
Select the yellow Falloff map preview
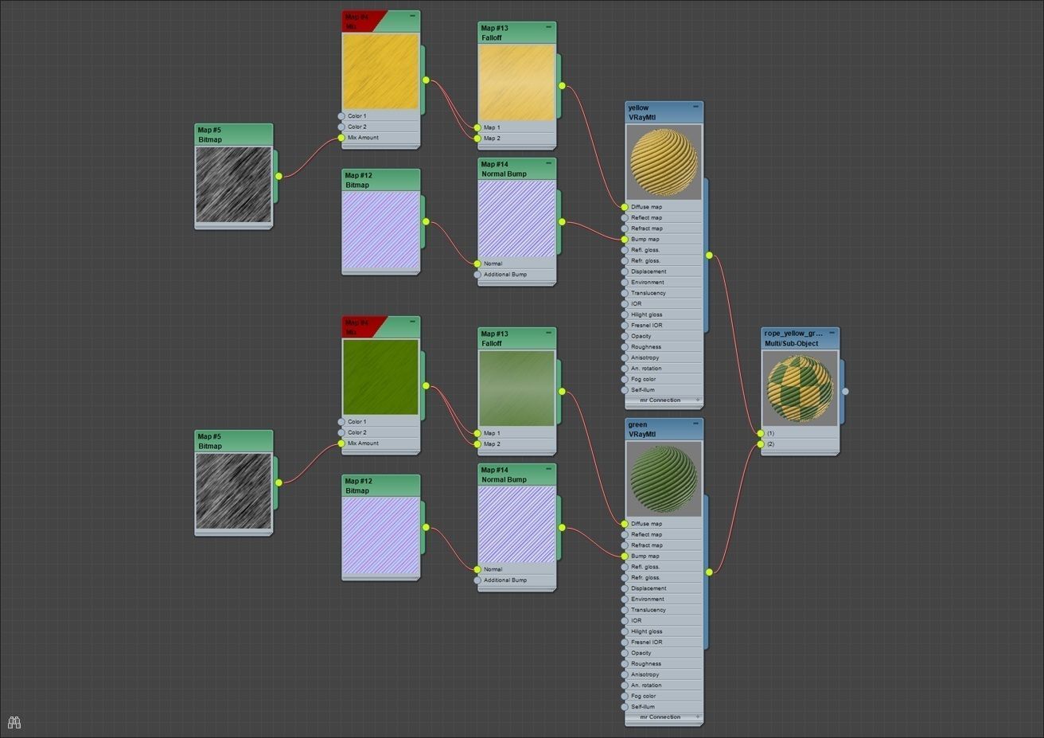(x=516, y=82)
